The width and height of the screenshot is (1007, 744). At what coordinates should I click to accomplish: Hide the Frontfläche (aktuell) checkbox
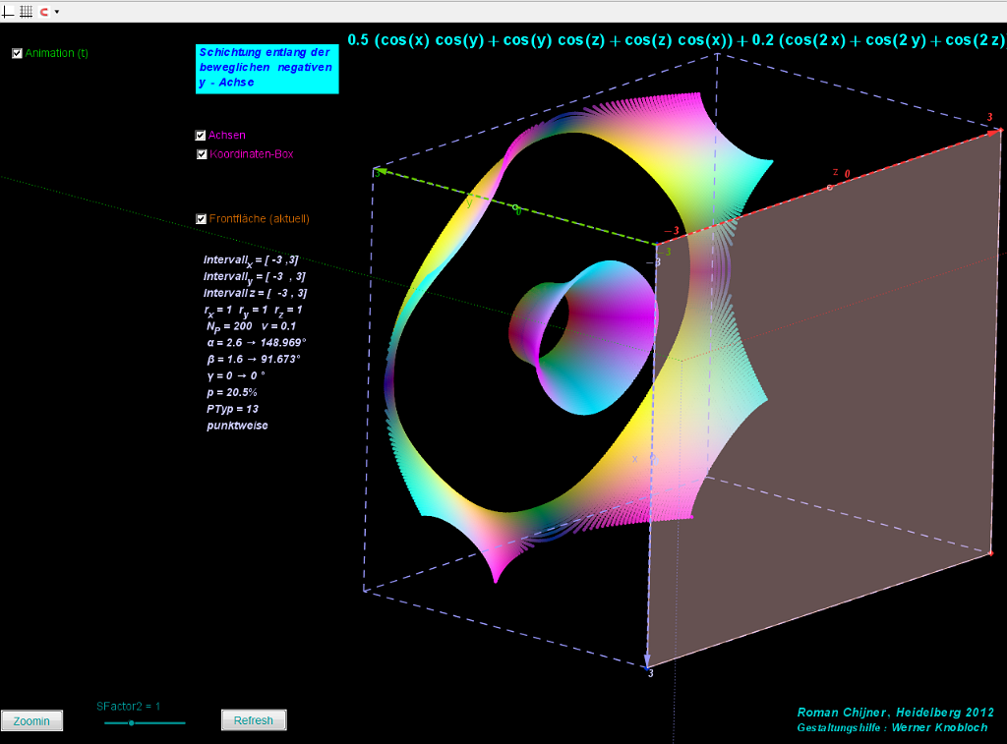click(202, 219)
